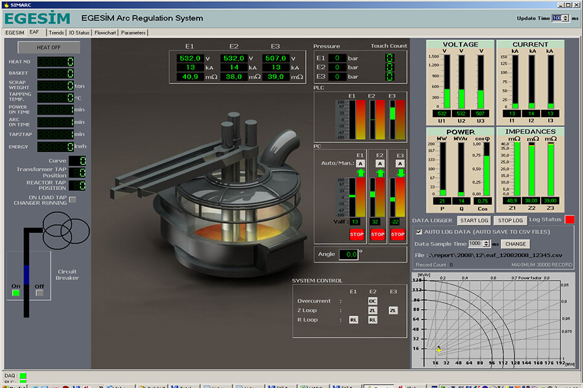Image resolution: width=583 pixels, height=388 pixels.
Task: Adjust Update Time spinner arrows
Action: pyautogui.click(x=566, y=18)
